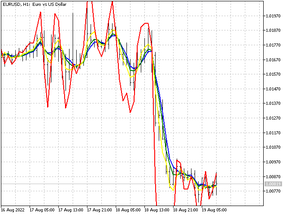Click the 1.01070 price axis label
This screenshot has height=215, width=287.
coord(273,147)
